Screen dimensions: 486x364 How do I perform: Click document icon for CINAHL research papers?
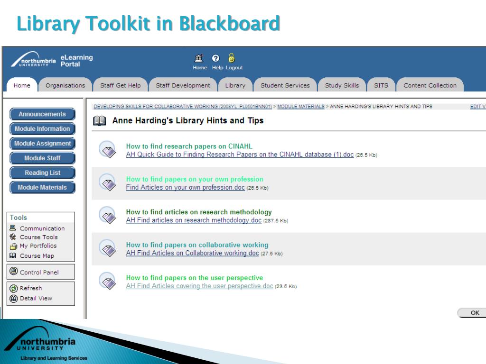point(107,149)
